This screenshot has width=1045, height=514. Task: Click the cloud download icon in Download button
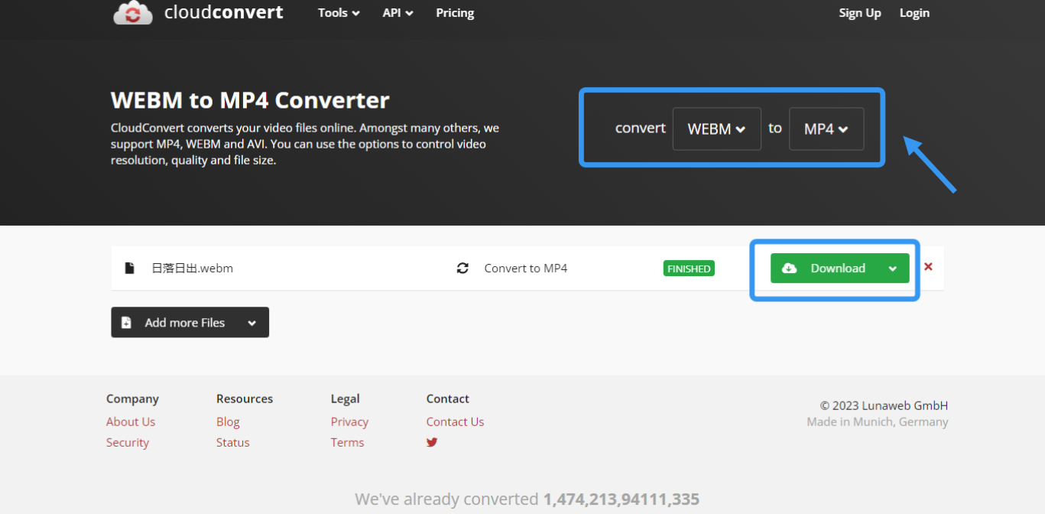[790, 268]
